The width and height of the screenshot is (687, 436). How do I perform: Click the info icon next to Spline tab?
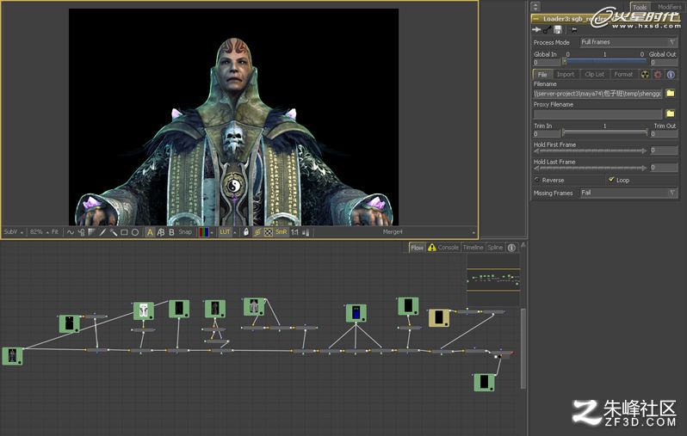(511, 248)
